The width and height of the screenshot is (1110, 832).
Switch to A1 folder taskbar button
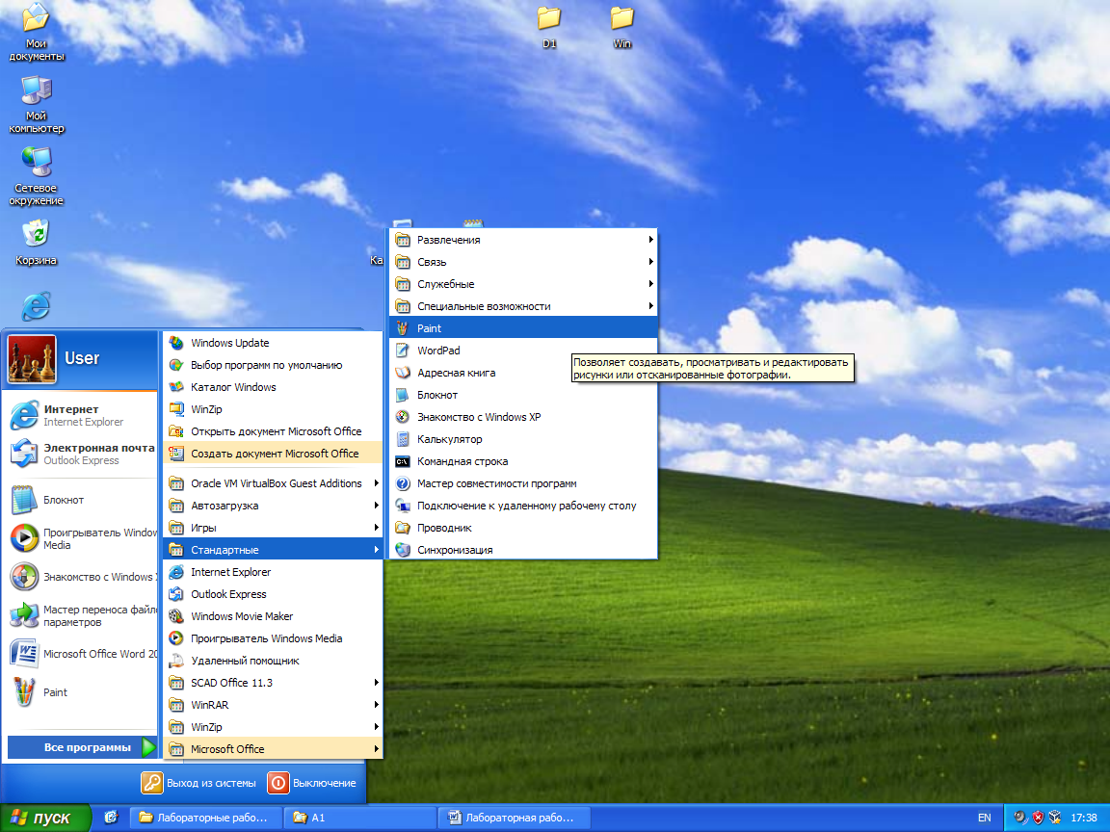coord(359,818)
